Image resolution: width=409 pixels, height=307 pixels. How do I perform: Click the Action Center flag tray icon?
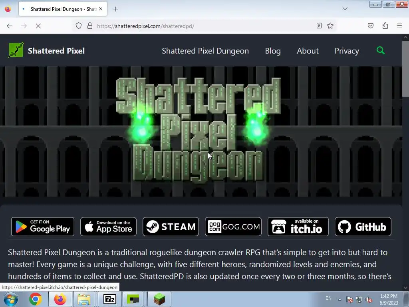(x=349, y=299)
